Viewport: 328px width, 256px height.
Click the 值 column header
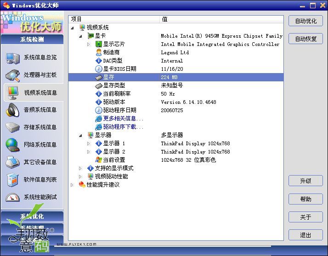221,19
